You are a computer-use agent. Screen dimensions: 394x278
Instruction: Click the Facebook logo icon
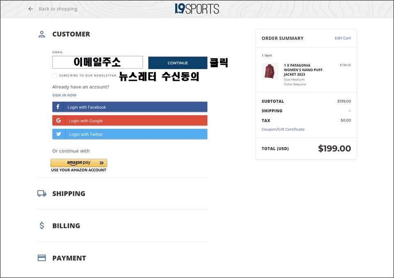pos(58,107)
